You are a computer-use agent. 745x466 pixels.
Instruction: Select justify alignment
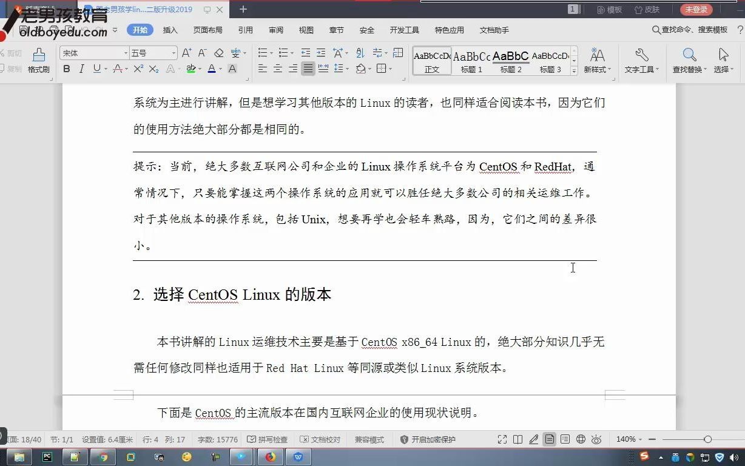pos(308,69)
